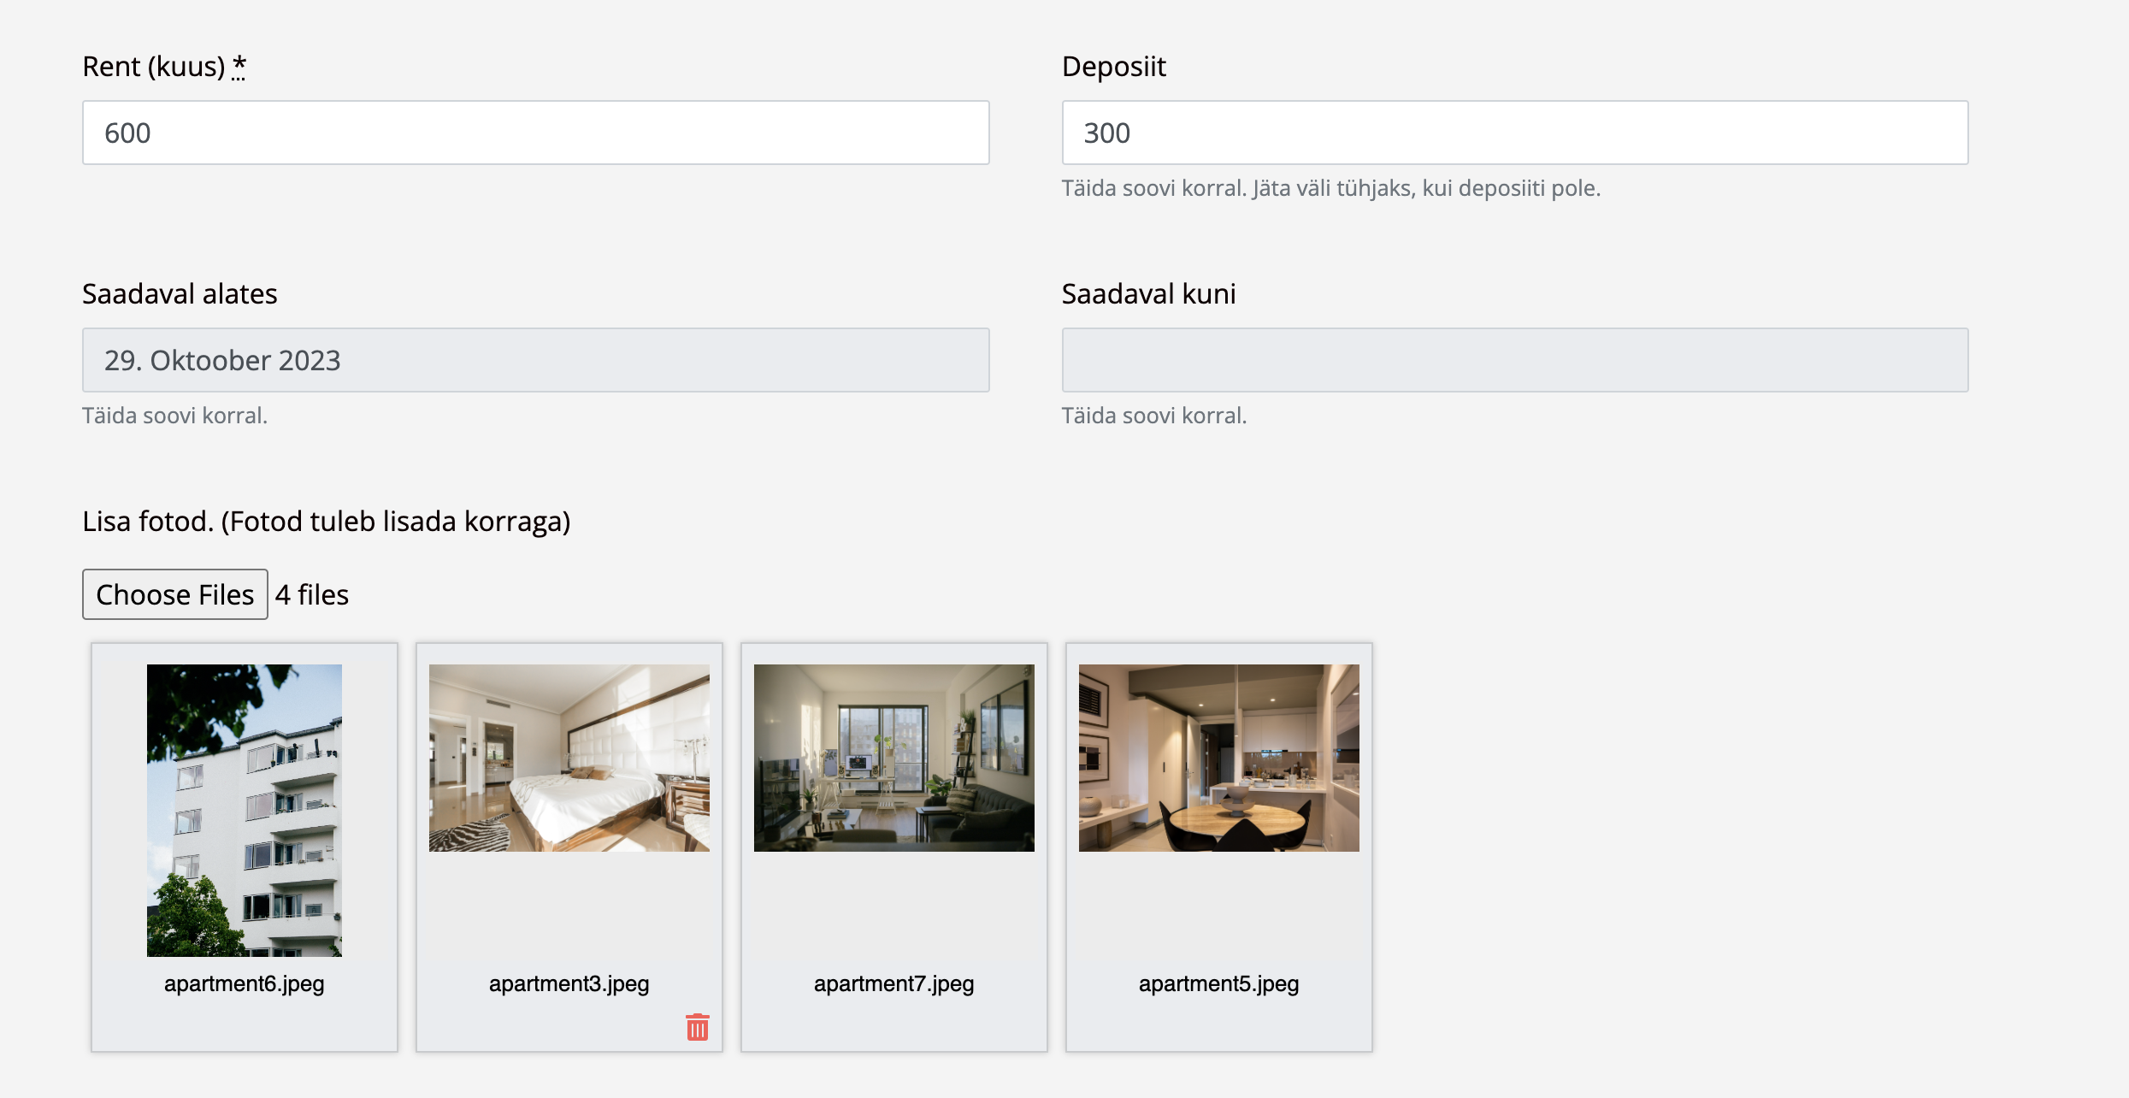Delete apartment3.jpeg using the trash icon

(697, 1026)
